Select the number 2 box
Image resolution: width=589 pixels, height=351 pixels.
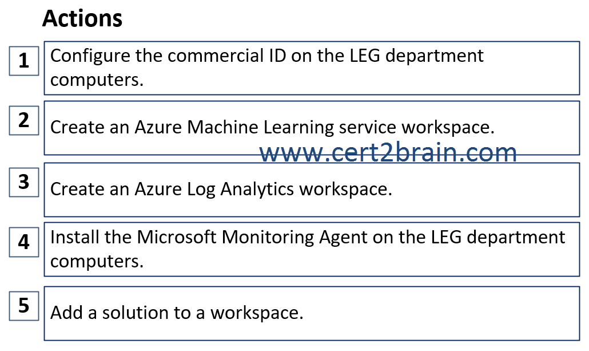24,120
